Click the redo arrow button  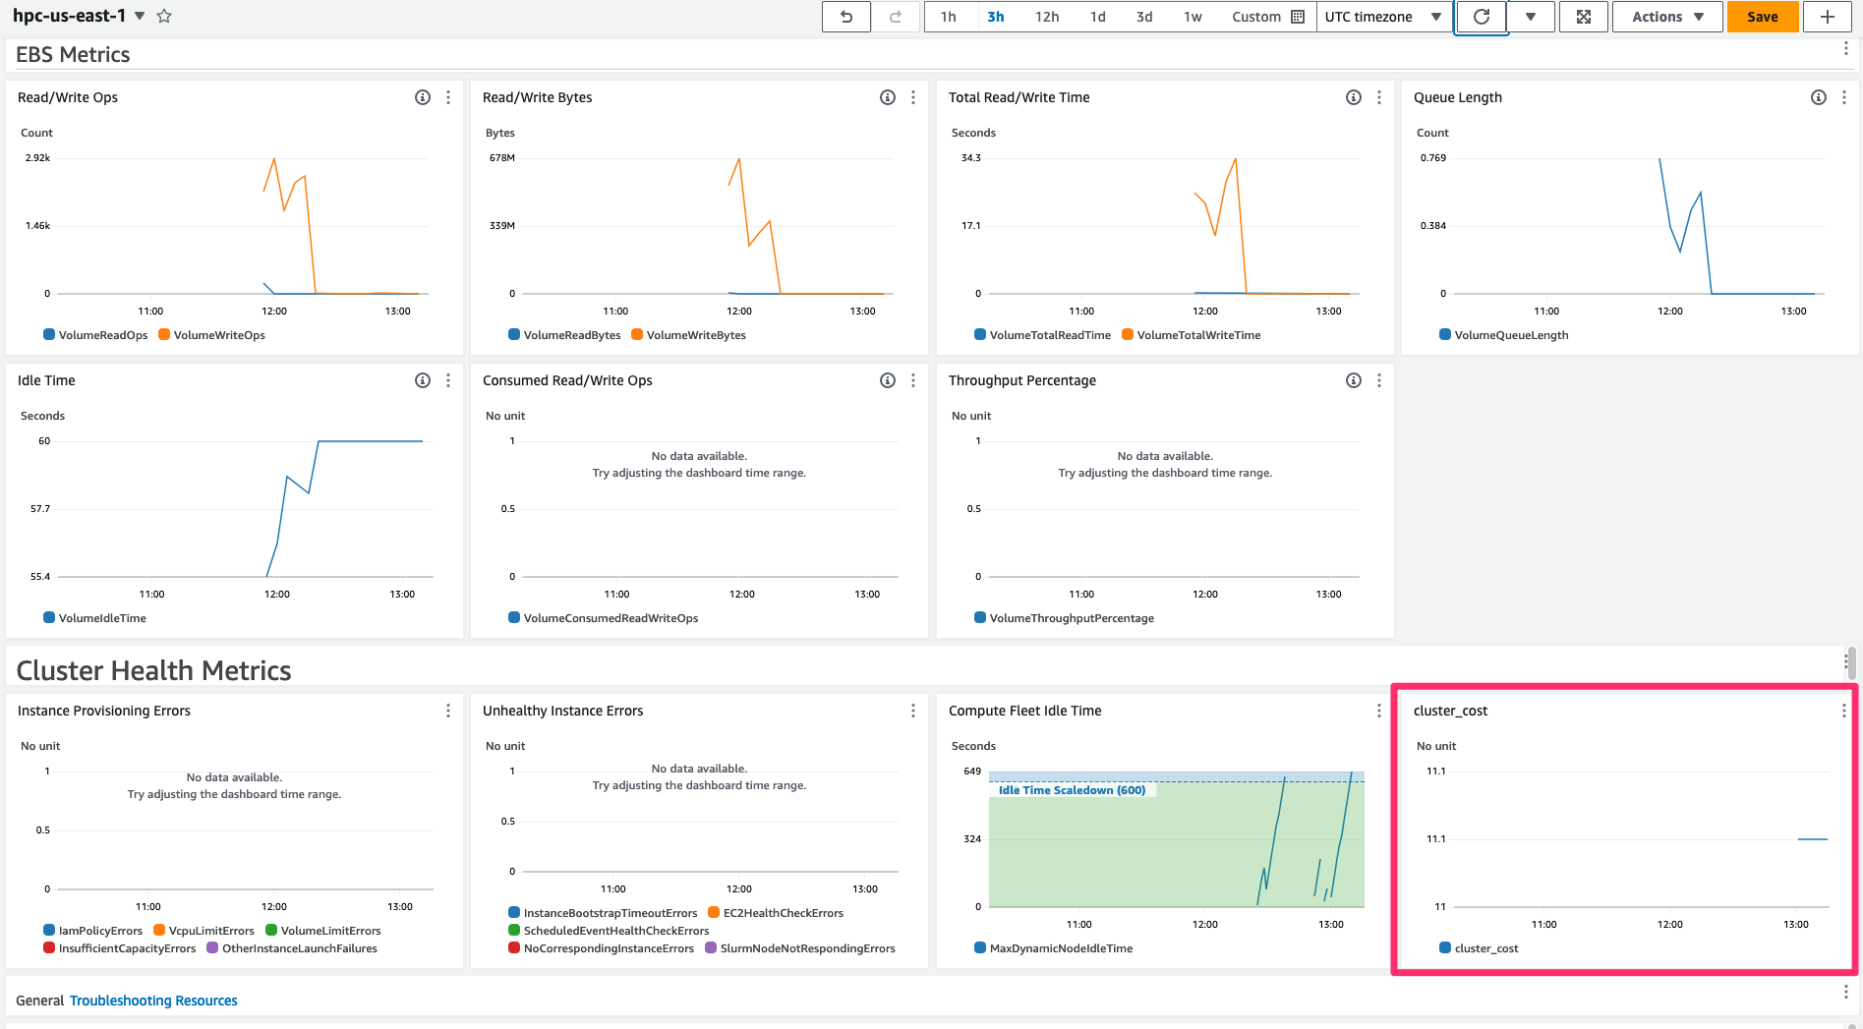point(896,17)
